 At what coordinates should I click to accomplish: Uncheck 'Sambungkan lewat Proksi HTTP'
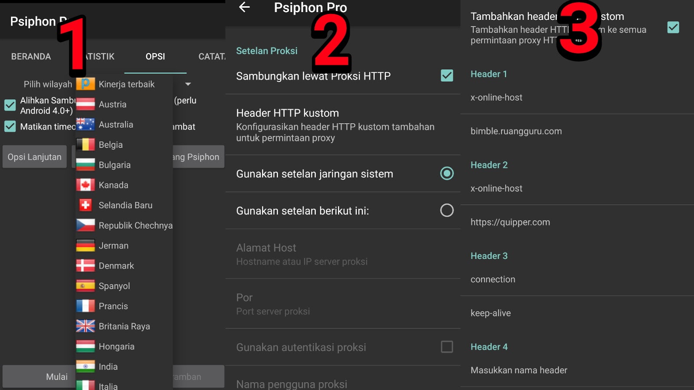pyautogui.click(x=447, y=75)
